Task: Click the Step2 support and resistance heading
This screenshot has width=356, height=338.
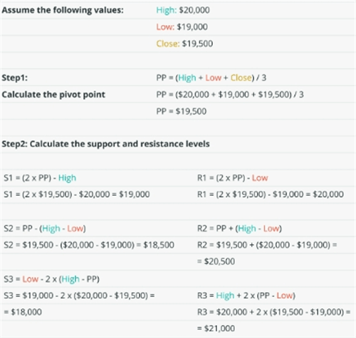Action: click(x=105, y=144)
